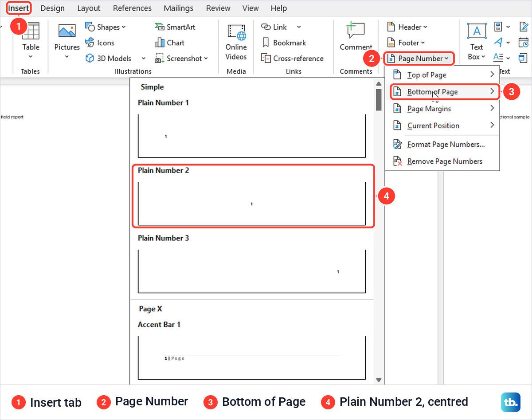Image resolution: width=532 pixels, height=420 pixels.
Task: Insert a Bookmark
Action: [284, 43]
